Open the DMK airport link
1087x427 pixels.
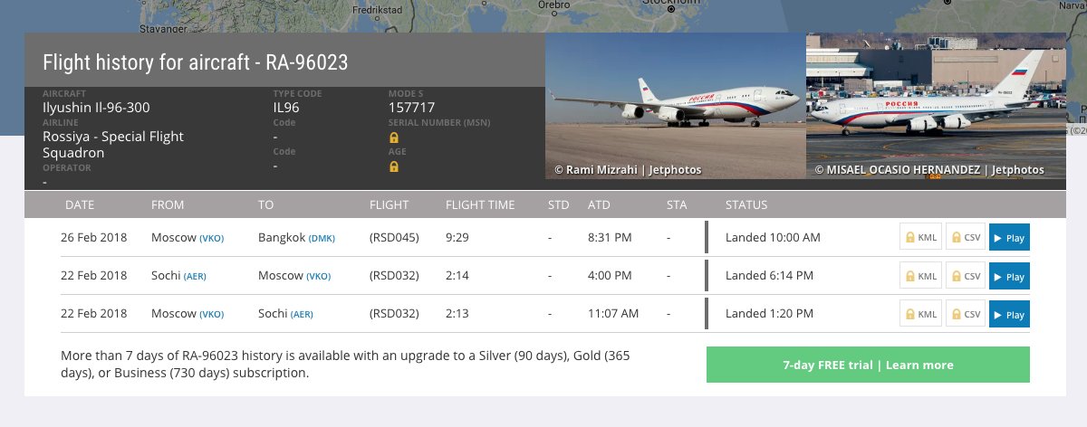322,238
